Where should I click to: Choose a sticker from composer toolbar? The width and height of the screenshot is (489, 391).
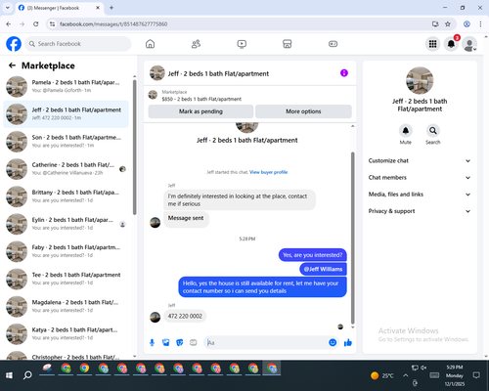(x=179, y=342)
